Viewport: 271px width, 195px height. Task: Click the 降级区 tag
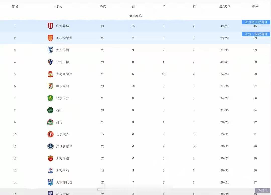pyautogui.click(x=262, y=190)
